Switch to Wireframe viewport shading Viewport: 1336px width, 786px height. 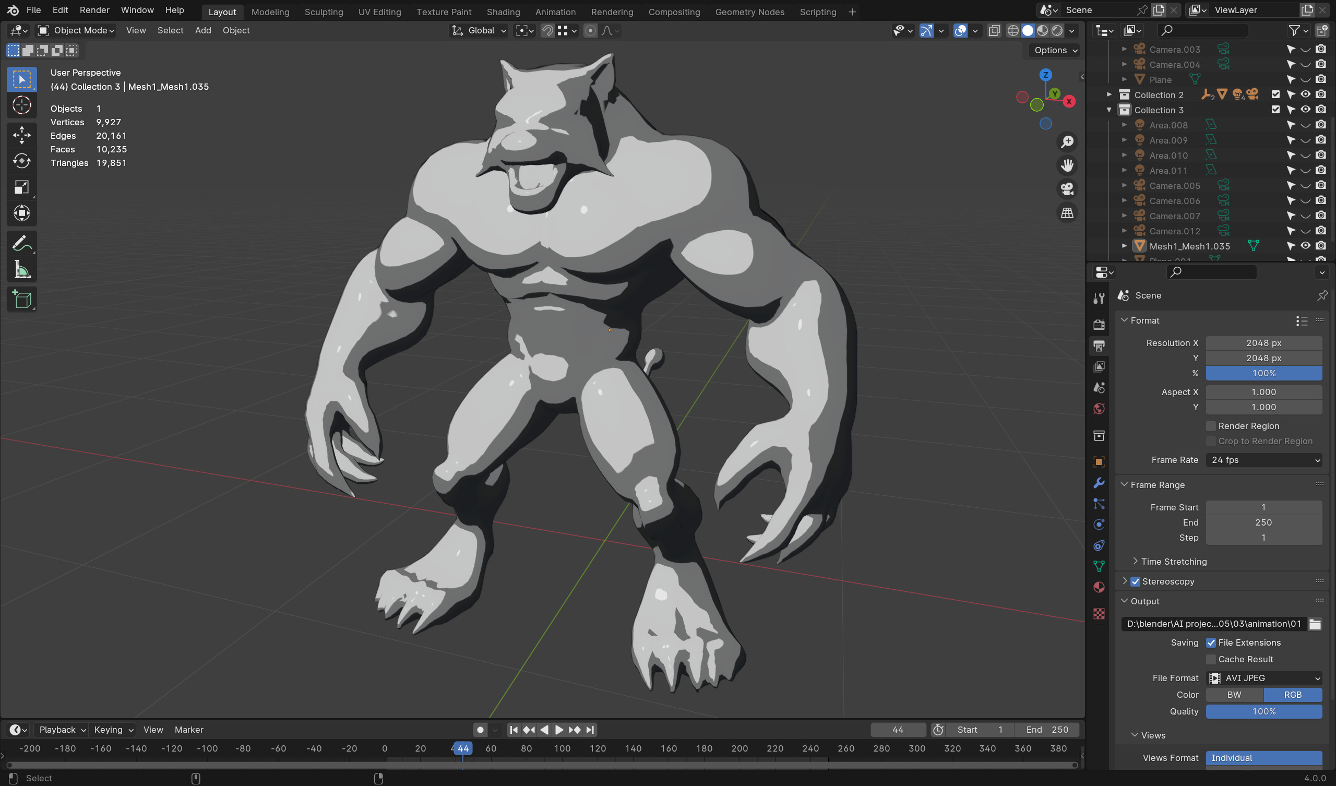pos(1012,31)
